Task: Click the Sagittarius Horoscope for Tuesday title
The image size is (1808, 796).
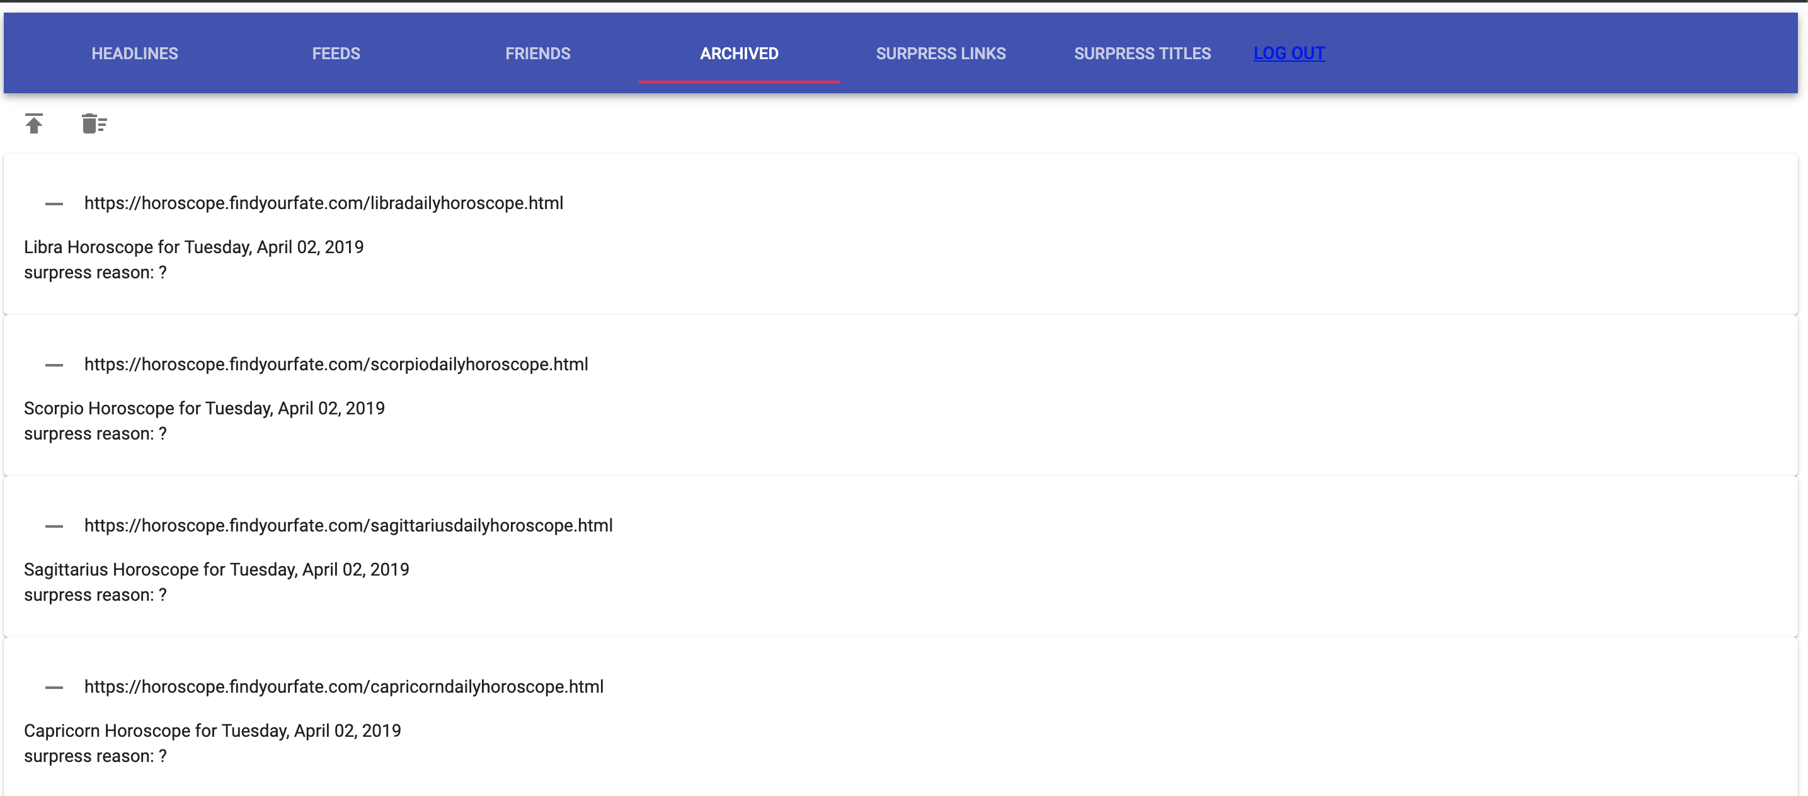Action: click(216, 570)
